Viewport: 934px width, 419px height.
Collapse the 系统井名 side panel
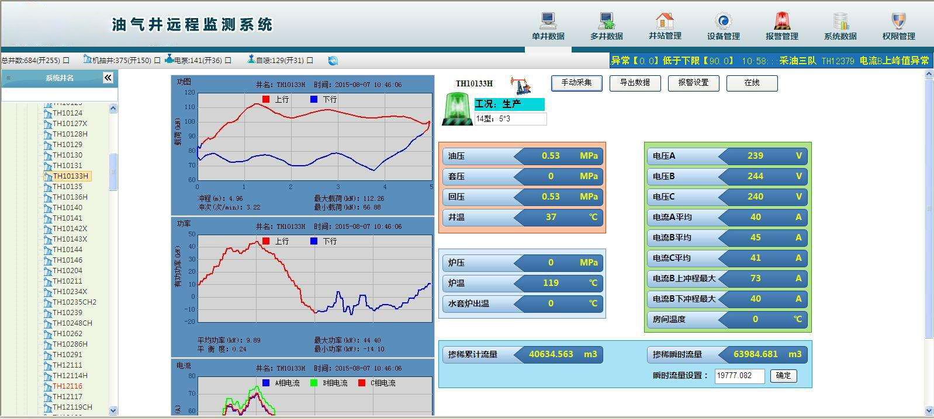(x=108, y=78)
